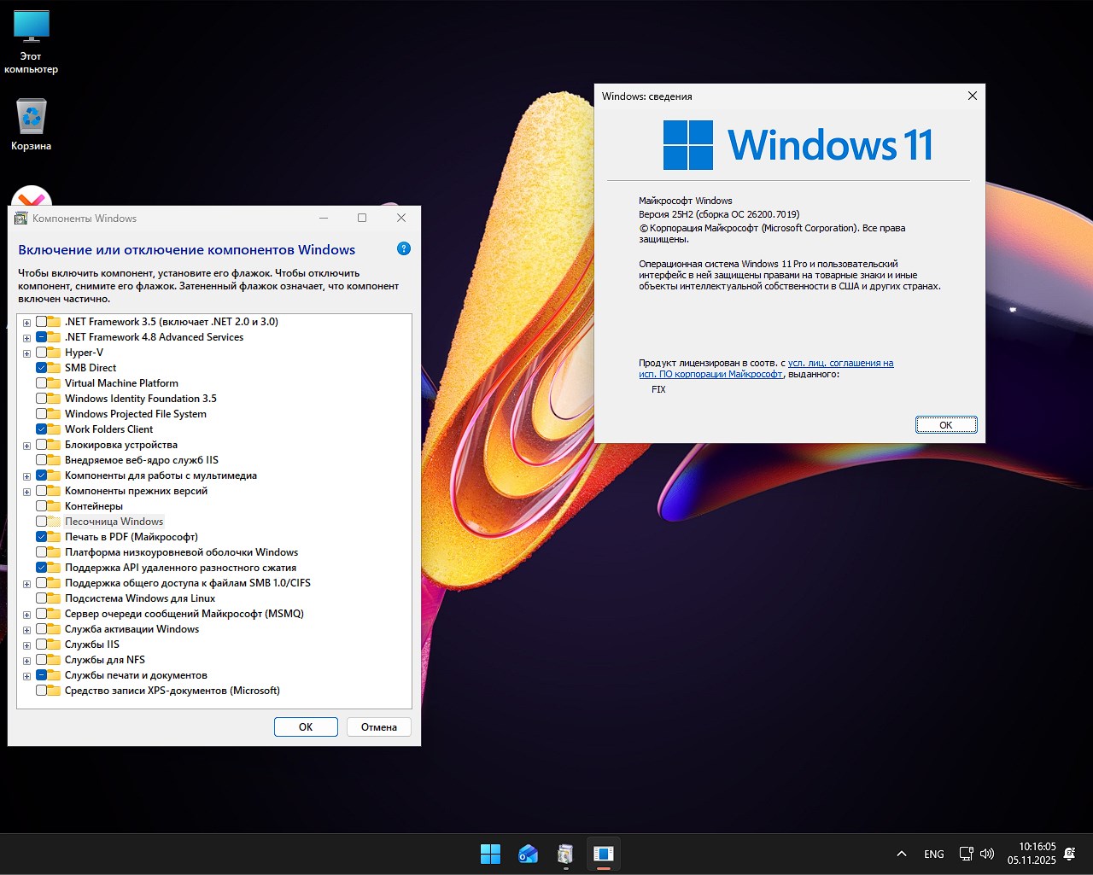The width and height of the screenshot is (1093, 875).
Task: Tick Подсистема Windows для Linux checkbox
Action: [41, 598]
